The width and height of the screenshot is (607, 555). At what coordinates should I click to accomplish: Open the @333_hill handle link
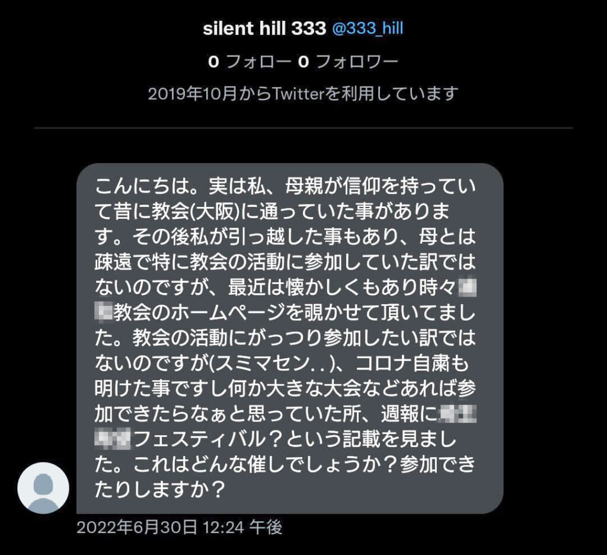[x=368, y=28]
